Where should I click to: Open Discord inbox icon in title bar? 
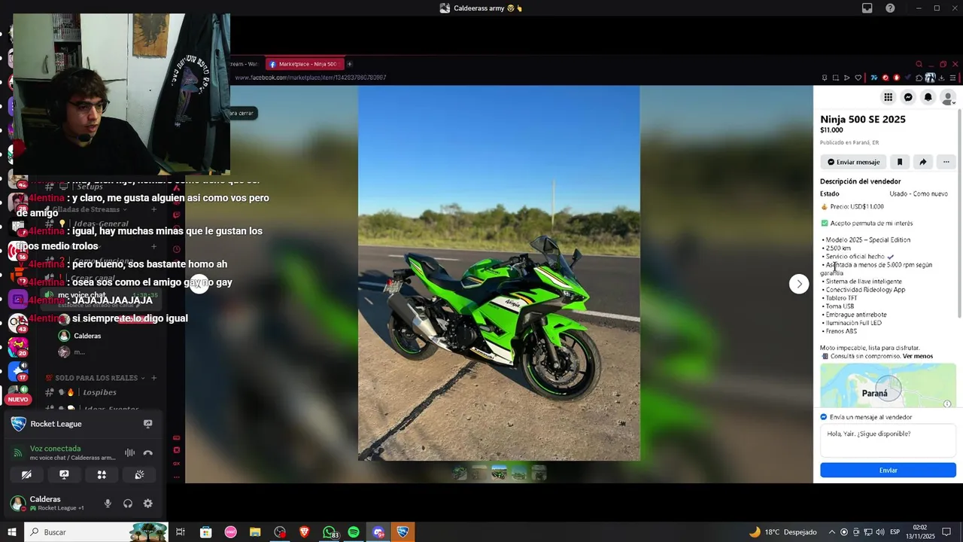pyautogui.click(x=867, y=8)
